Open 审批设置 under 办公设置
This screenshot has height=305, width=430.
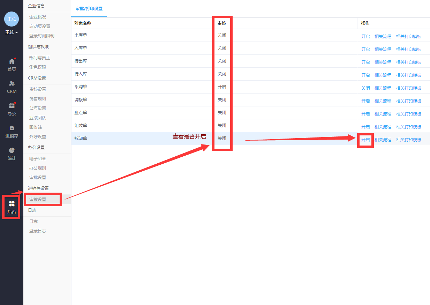38,177
